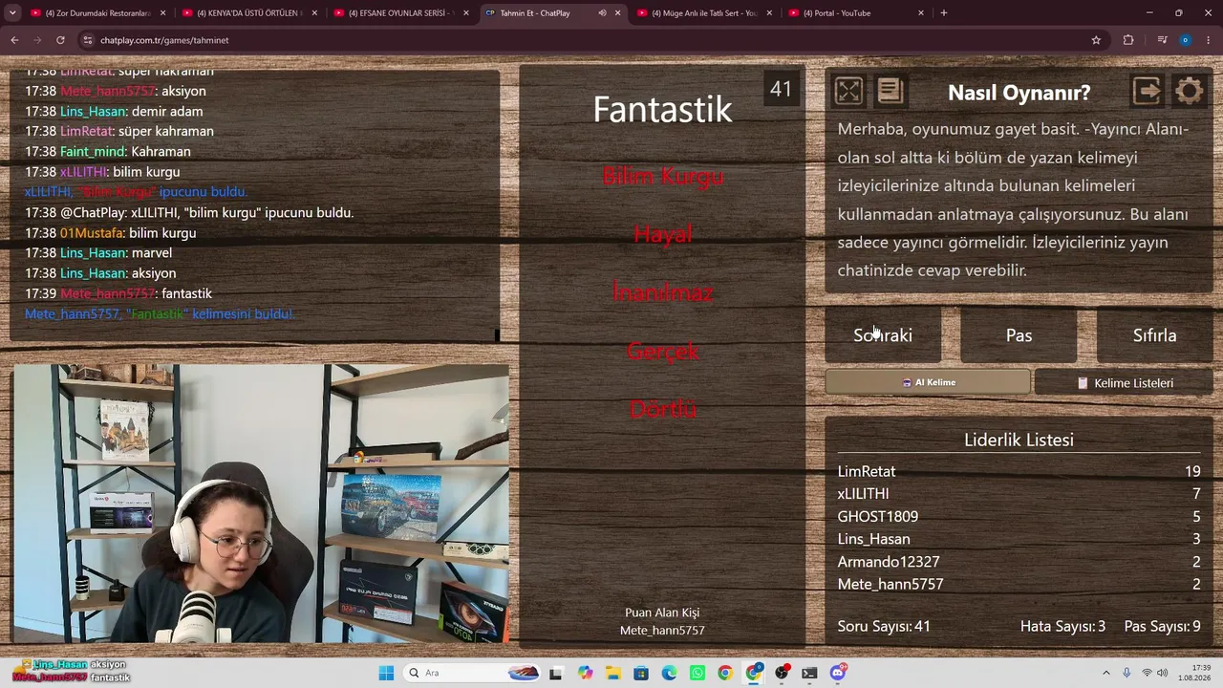Open the game settings gear icon
Image resolution: width=1223 pixels, height=688 pixels.
1189,91
